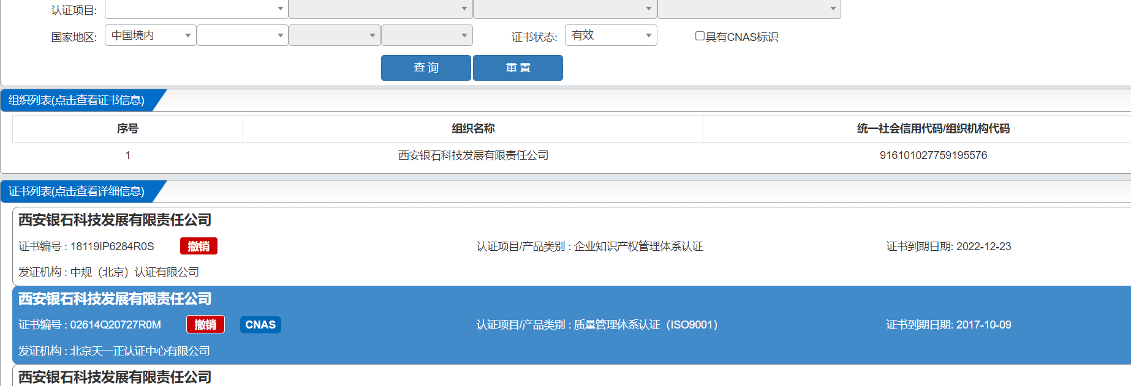Screen dimensions: 1131x386
Task: Click the expiry date 2022-12-23
Action: click(x=983, y=247)
